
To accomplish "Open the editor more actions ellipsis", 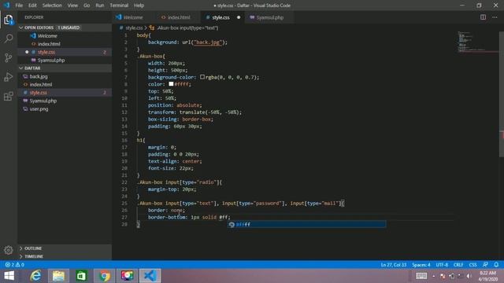I will pos(495,17).
